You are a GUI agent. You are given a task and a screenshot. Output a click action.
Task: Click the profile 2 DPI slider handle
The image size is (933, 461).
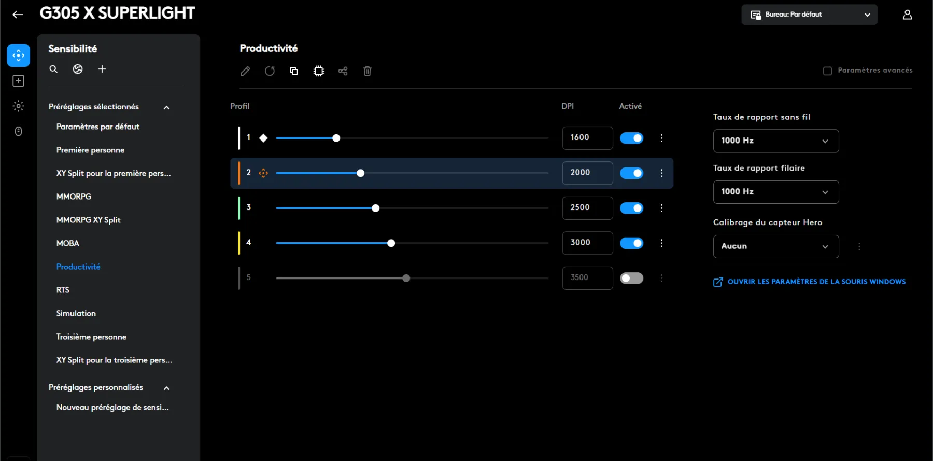360,173
